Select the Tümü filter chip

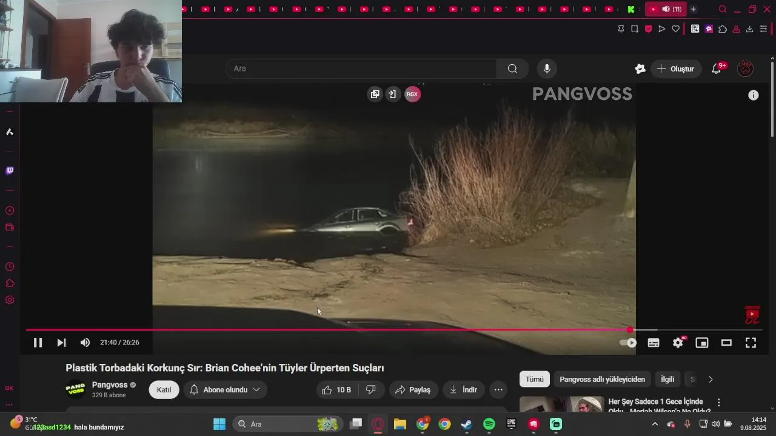[x=535, y=379]
